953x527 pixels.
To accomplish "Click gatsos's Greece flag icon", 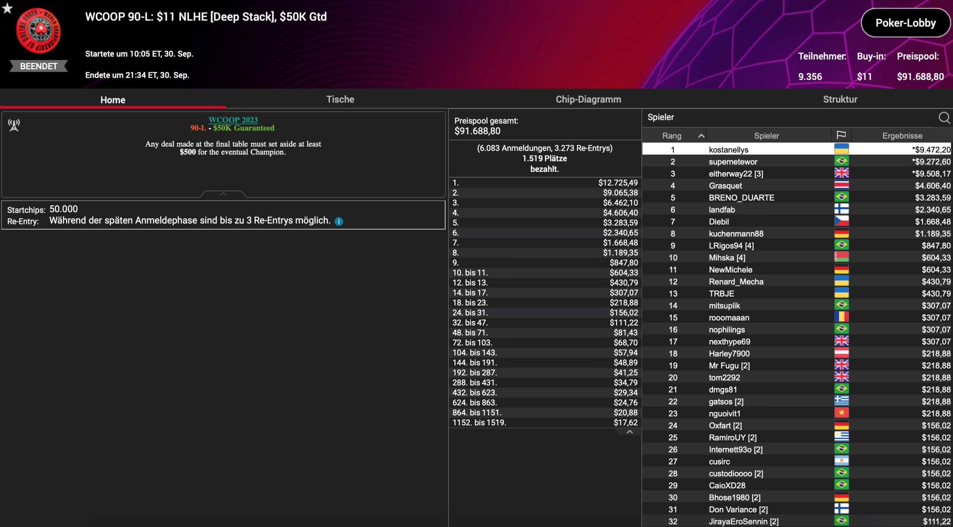I will pos(841,401).
